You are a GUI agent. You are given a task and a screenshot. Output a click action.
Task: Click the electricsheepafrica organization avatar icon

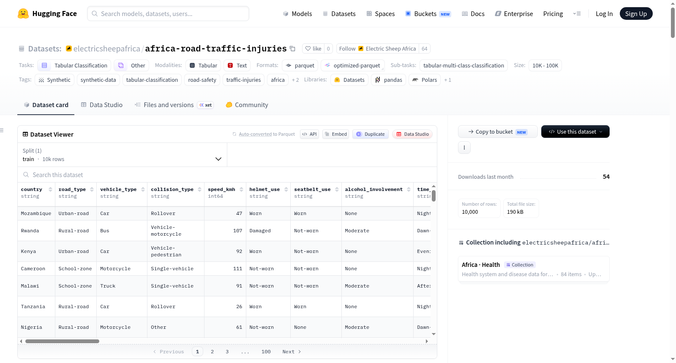[x=69, y=48]
